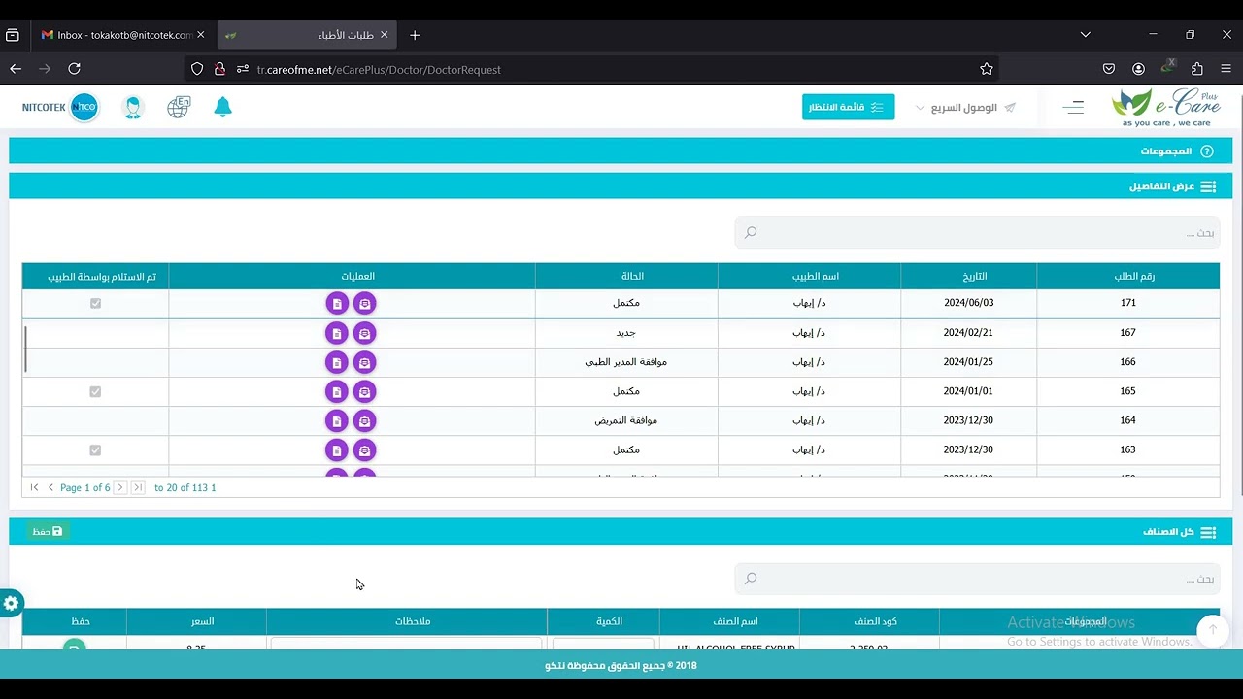1243x699 pixels.
Task: Open message icon for request 171
Action: 364,304
